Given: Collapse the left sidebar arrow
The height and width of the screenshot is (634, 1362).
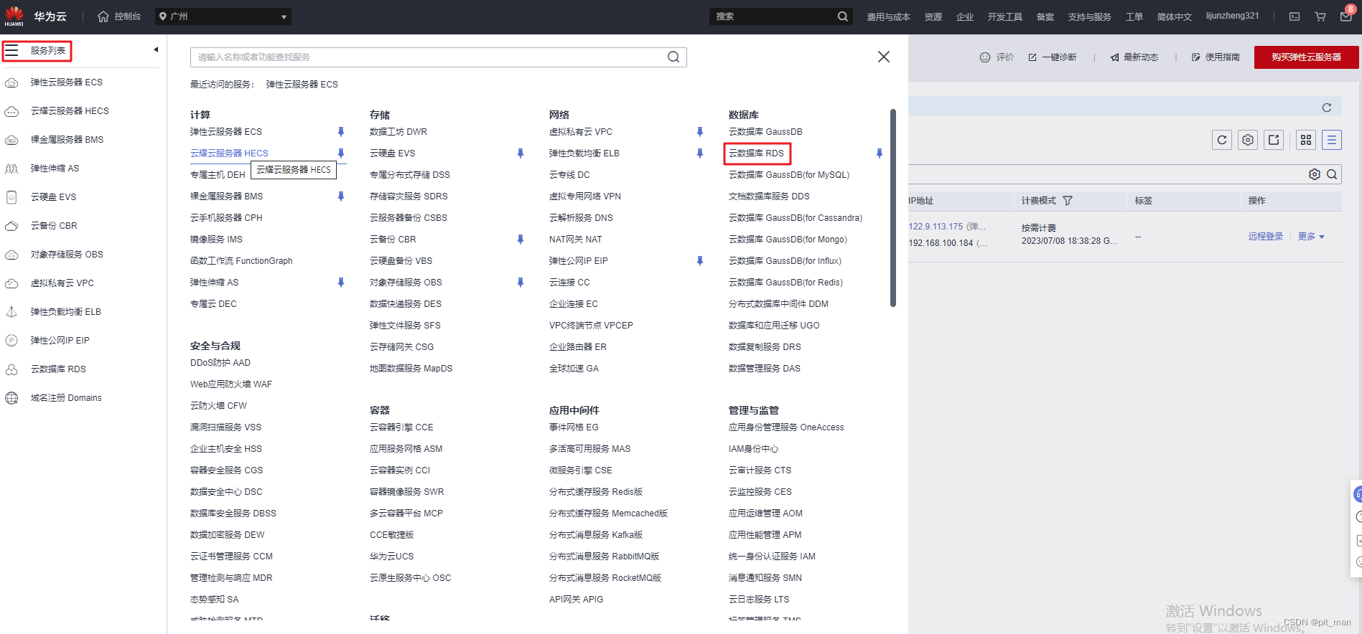Looking at the screenshot, I should [x=156, y=49].
